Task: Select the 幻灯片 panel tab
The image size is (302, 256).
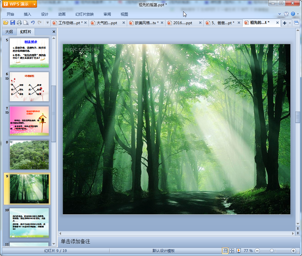Action: 26,32
